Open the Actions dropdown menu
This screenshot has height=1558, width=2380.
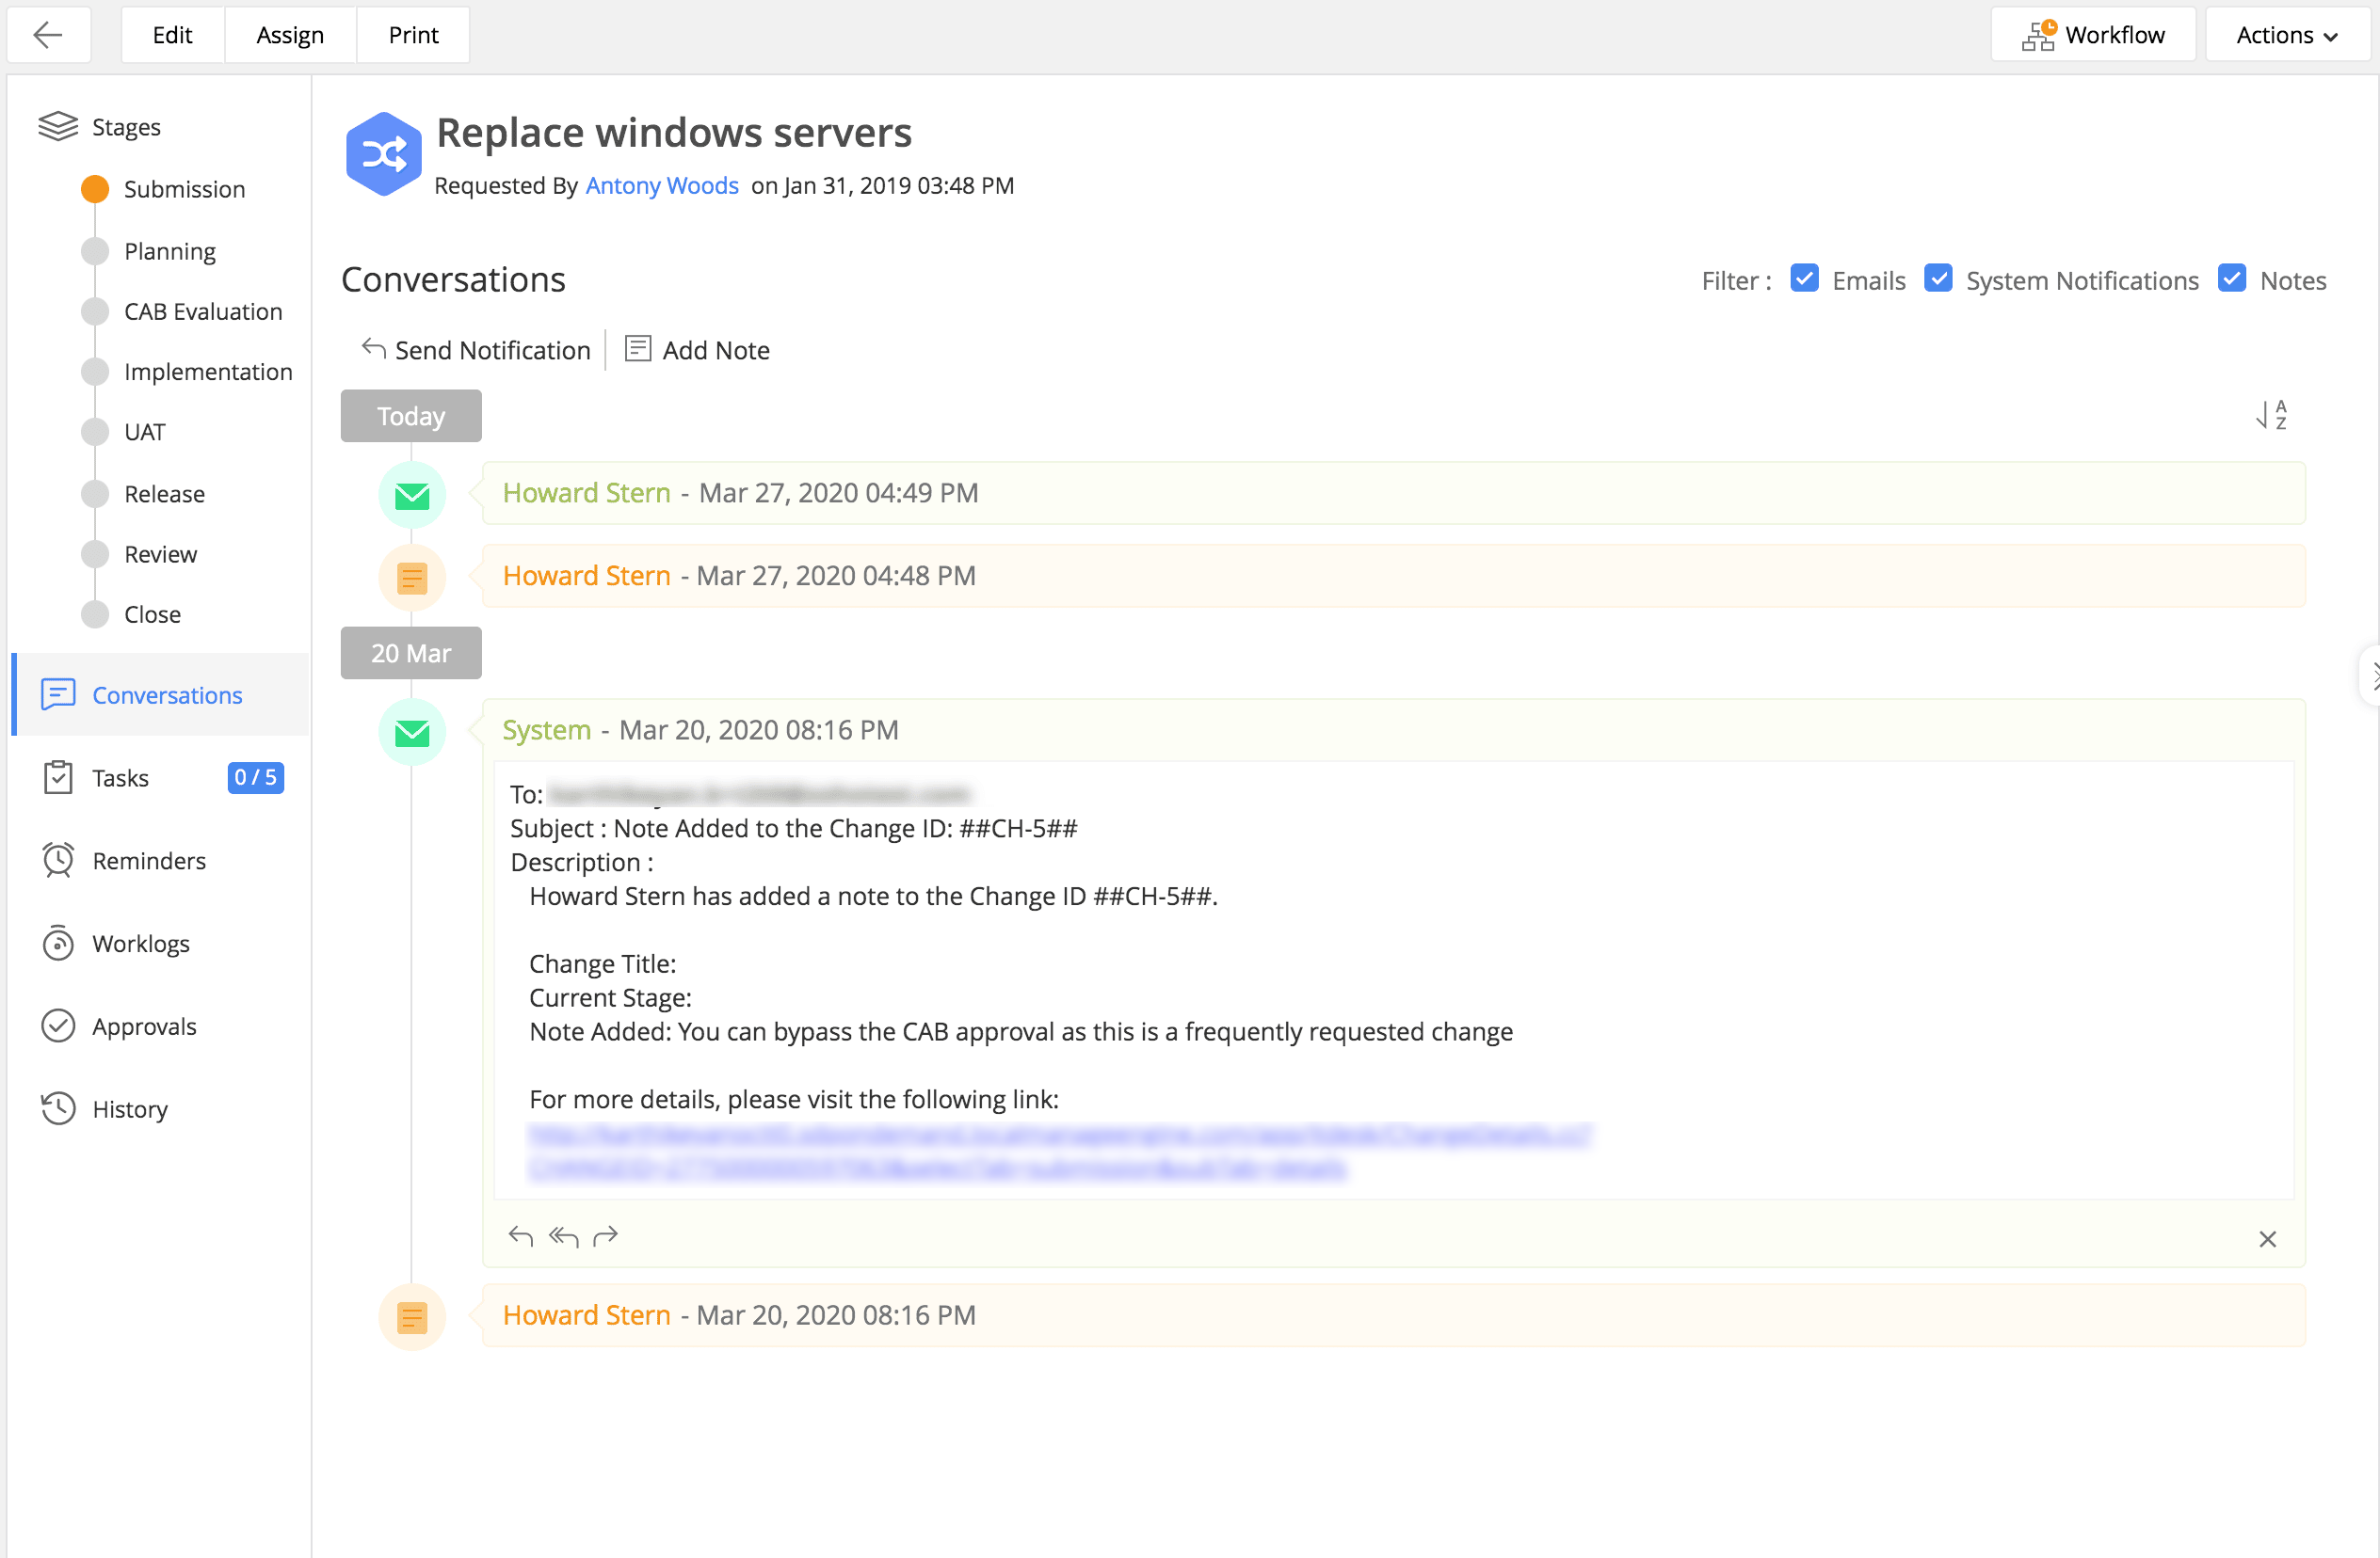(2286, 35)
